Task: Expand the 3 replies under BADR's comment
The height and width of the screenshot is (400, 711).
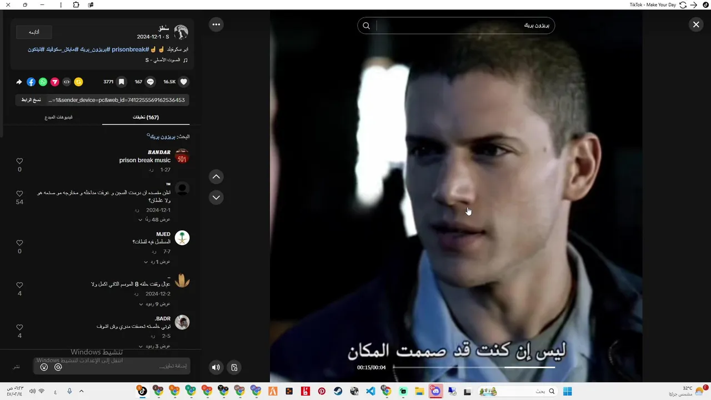Action: click(154, 346)
